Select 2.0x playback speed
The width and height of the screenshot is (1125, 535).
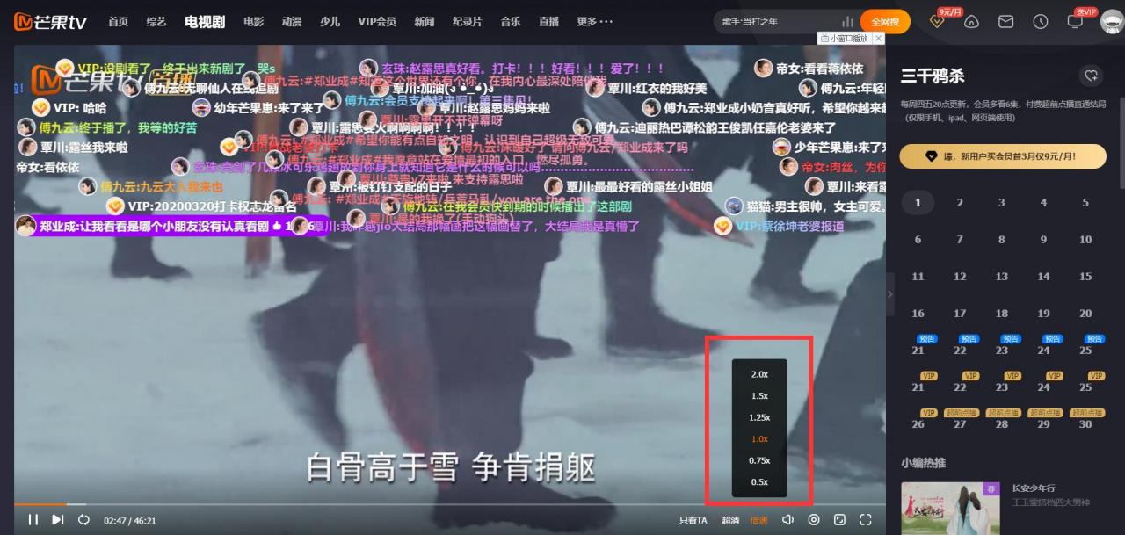coord(759,374)
